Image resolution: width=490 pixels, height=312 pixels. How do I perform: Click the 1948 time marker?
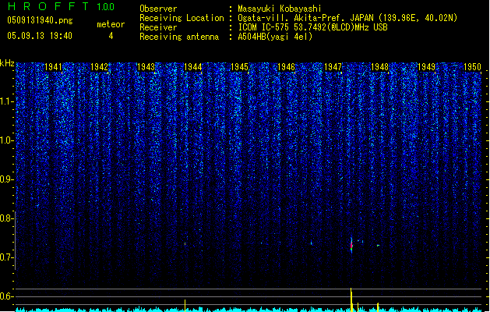(379, 67)
